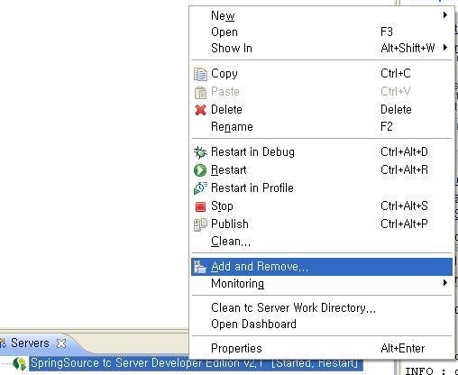Click the red Stop square icon
The height and width of the screenshot is (375, 458).
200,206
